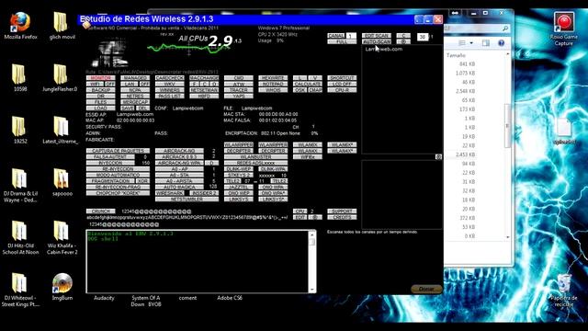
Task: Launch the CMD button
Action: (239, 78)
